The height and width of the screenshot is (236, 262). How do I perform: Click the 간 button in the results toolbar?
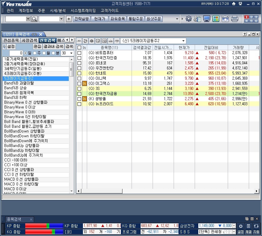click(85, 41)
